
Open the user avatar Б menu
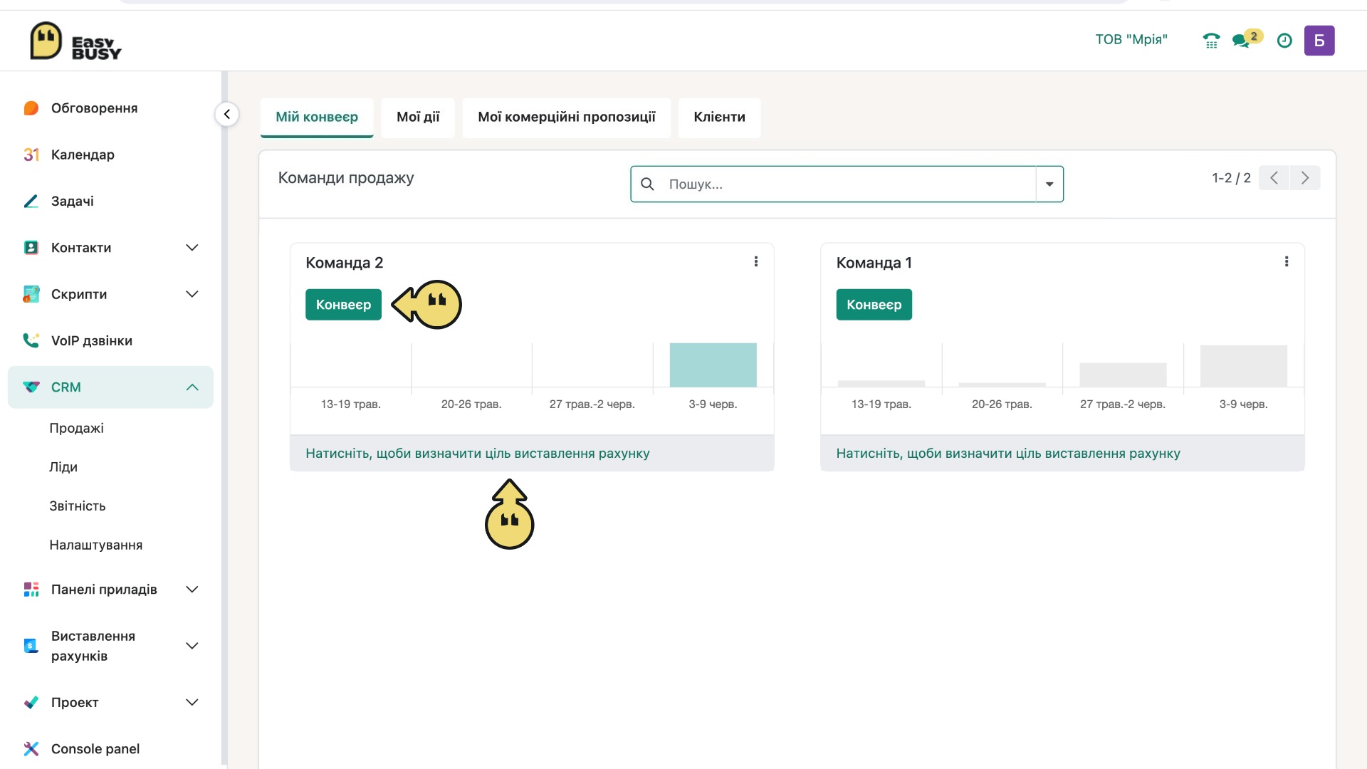click(1319, 41)
